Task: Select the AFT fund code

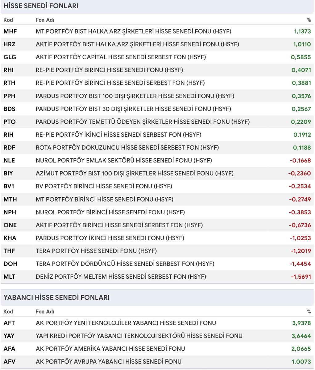Action: [9, 323]
